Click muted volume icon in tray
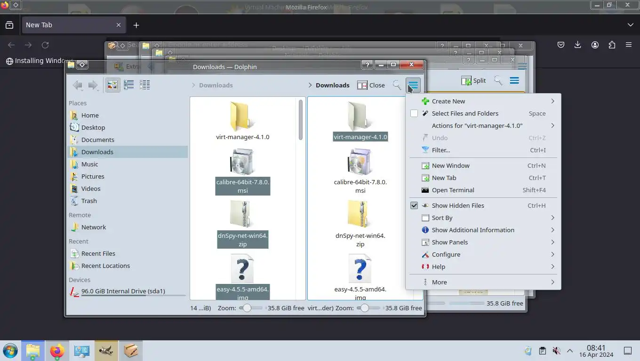Viewport: 640px width, 361px height. (x=556, y=351)
